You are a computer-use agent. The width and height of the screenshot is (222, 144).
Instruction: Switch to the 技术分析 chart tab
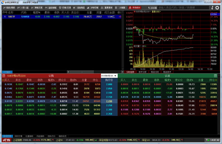point(142,72)
